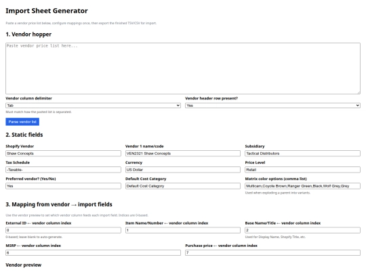Image resolution: width=366 pixels, height=274 pixels.
Task: Focus the Price Level field
Action: click(x=302, y=170)
